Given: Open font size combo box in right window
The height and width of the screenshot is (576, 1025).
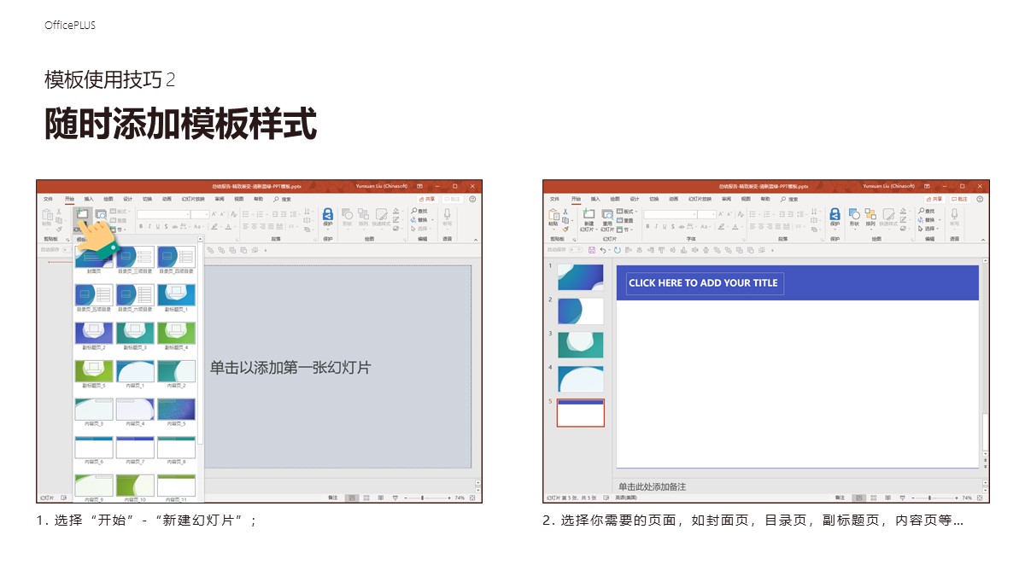Looking at the screenshot, I should pyautogui.click(x=706, y=214).
